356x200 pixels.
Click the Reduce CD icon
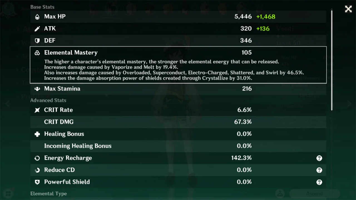pos(37,170)
